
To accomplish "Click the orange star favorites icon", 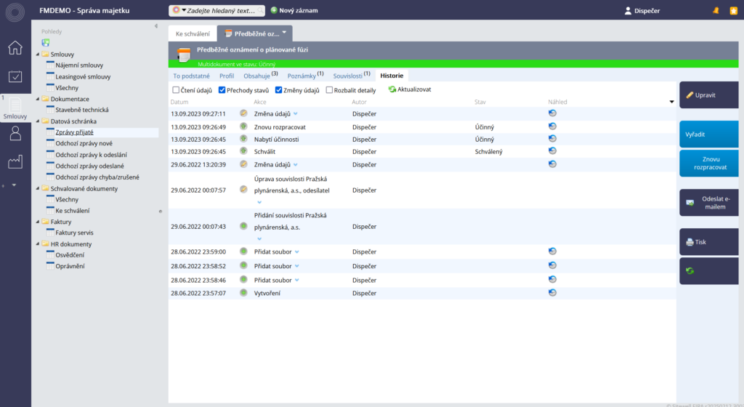I will click(734, 10).
